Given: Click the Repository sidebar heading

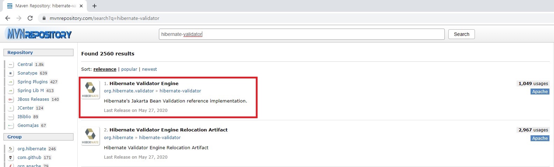Looking at the screenshot, I should tap(38, 52).
